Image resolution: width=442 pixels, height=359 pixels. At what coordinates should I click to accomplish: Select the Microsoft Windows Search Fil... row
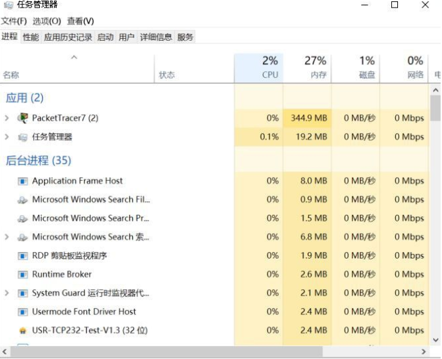pyautogui.click(x=91, y=200)
